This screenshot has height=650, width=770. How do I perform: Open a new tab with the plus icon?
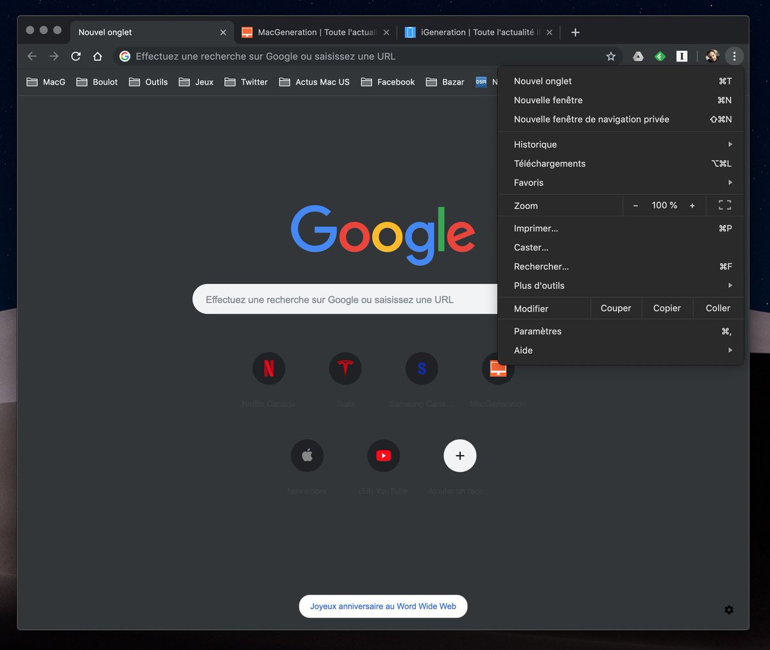pos(575,32)
